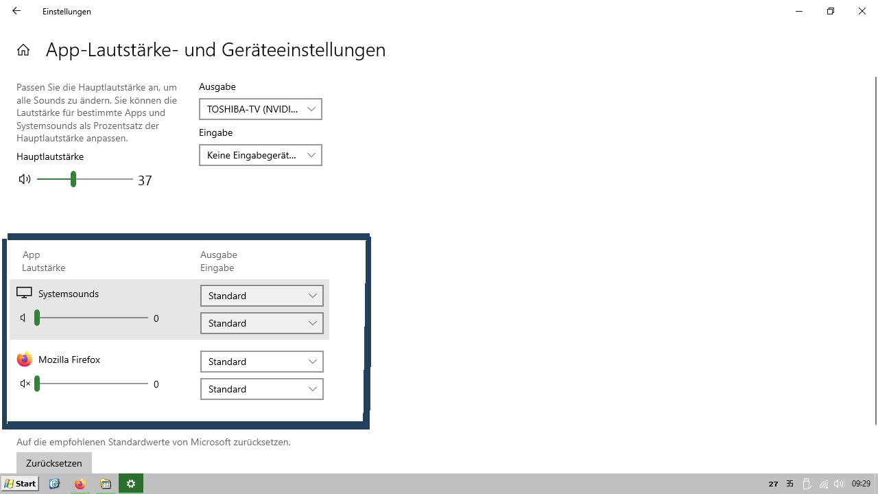Click the Mozilla Firefox app icon in list
878x494 pixels.
click(x=25, y=360)
